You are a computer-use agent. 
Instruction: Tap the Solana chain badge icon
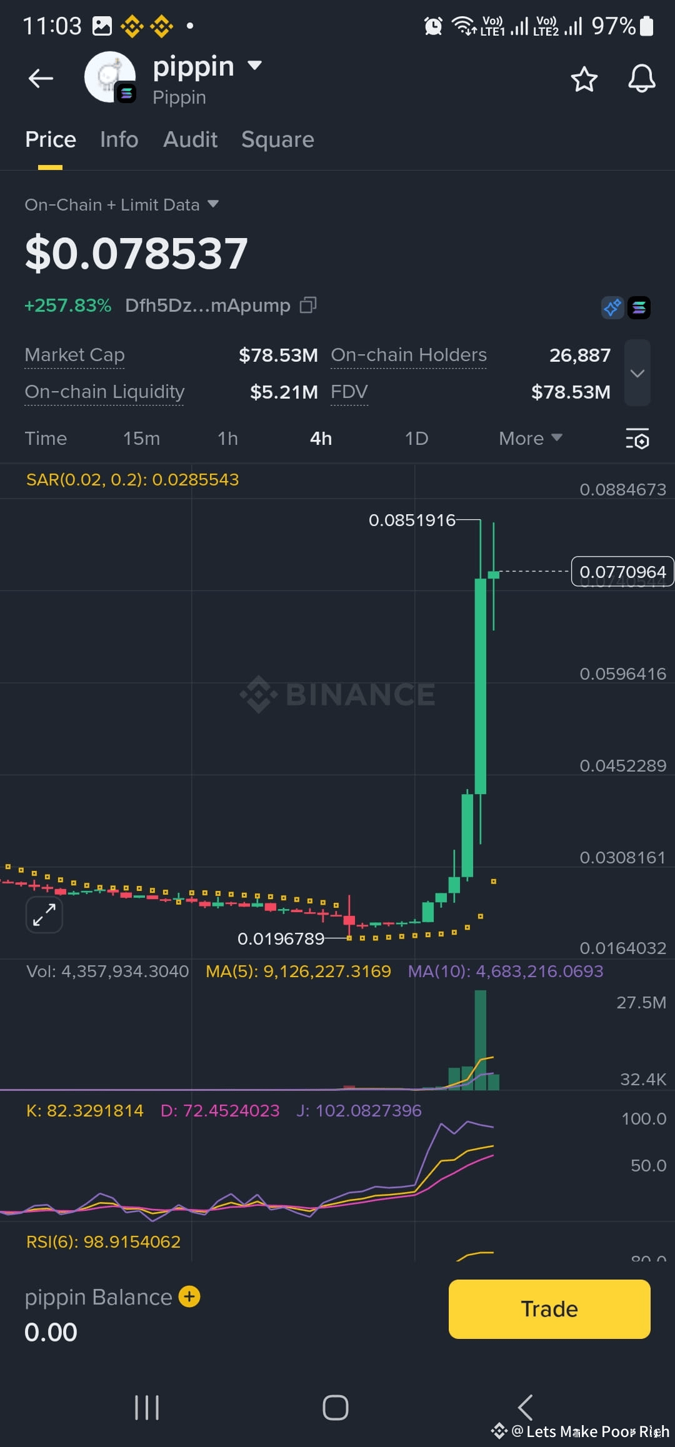[639, 307]
